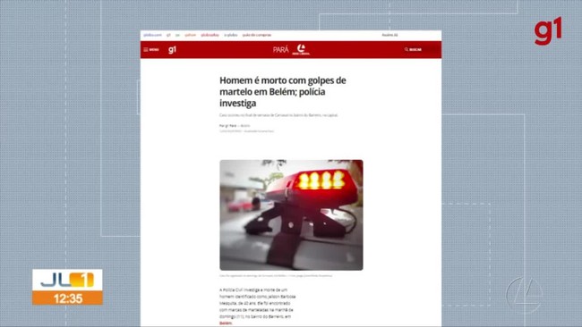Screen dimensions: 582x327
Task: Click the TV Liberal watermark logo
Action: pyautogui.click(x=524, y=295)
